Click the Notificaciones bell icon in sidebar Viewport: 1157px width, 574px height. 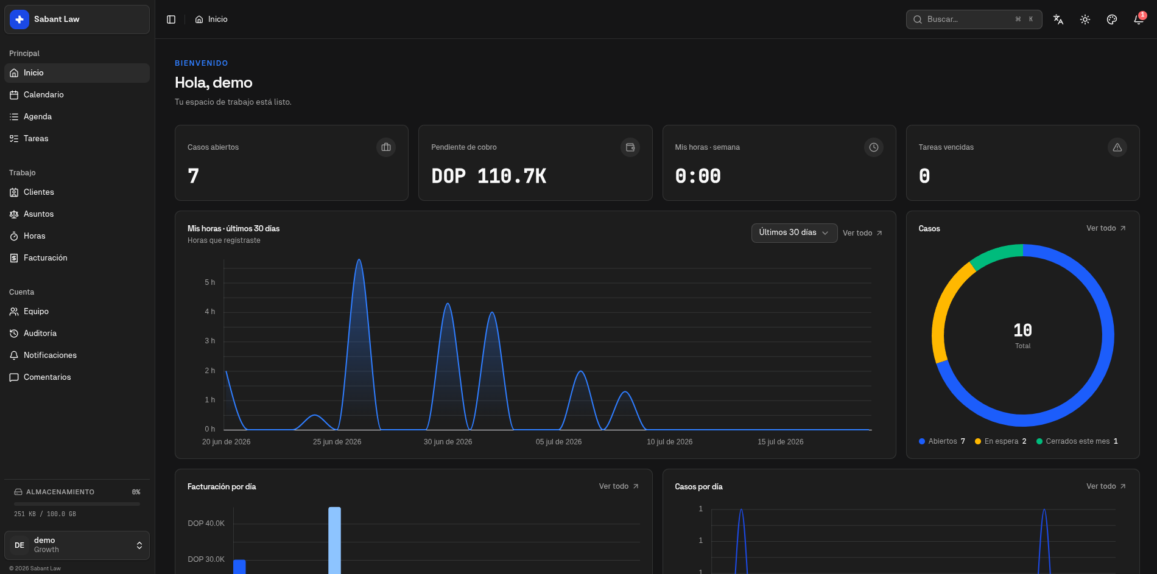coord(14,355)
